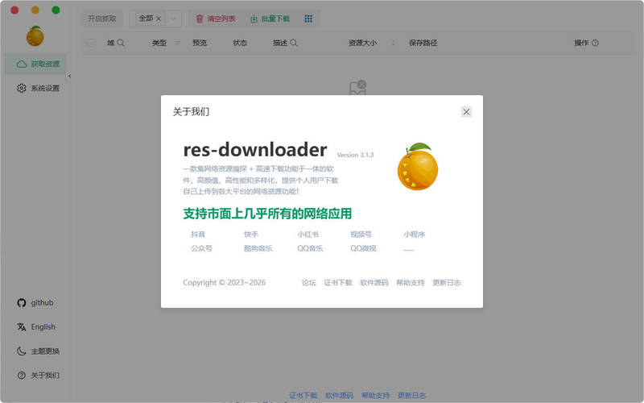This screenshot has width=644, height=403.
Task: Select 获取资源 in the sidebar
Action: (38, 64)
